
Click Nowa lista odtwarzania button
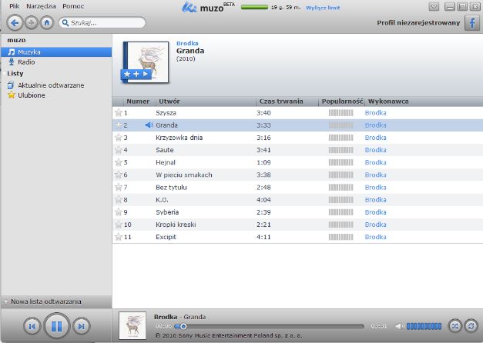click(56, 301)
